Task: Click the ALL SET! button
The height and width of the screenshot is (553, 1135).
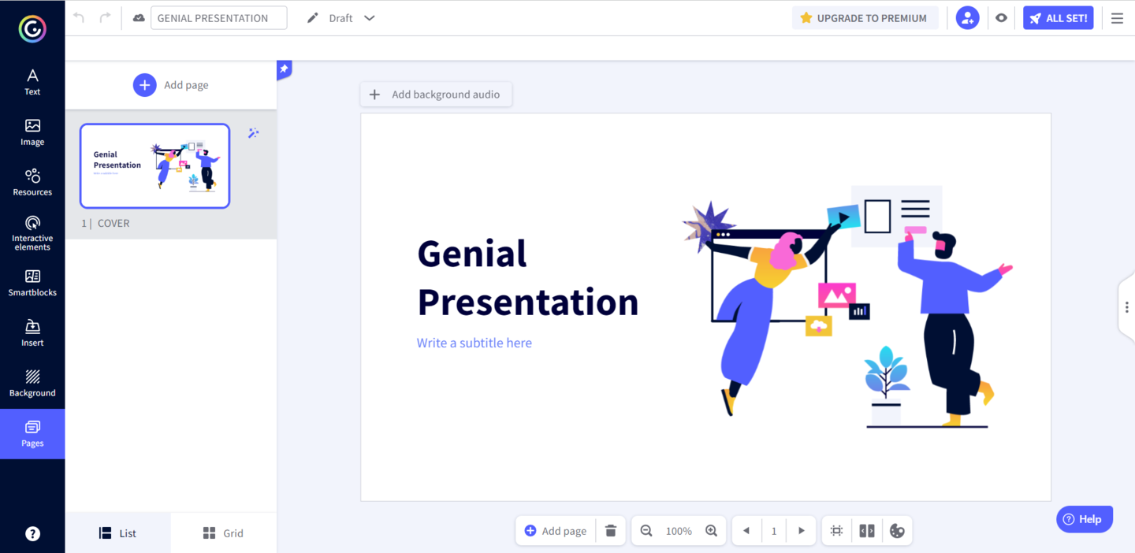Action: [1058, 18]
